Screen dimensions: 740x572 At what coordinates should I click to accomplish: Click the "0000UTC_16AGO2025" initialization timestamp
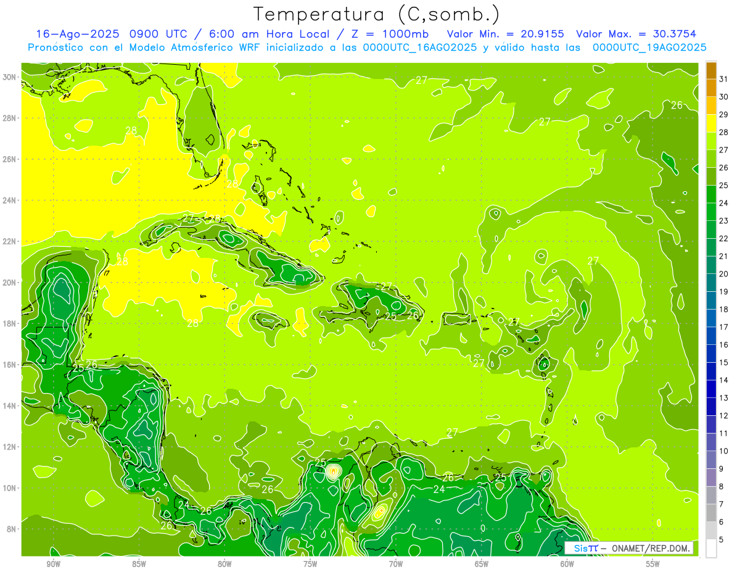pyautogui.click(x=420, y=48)
